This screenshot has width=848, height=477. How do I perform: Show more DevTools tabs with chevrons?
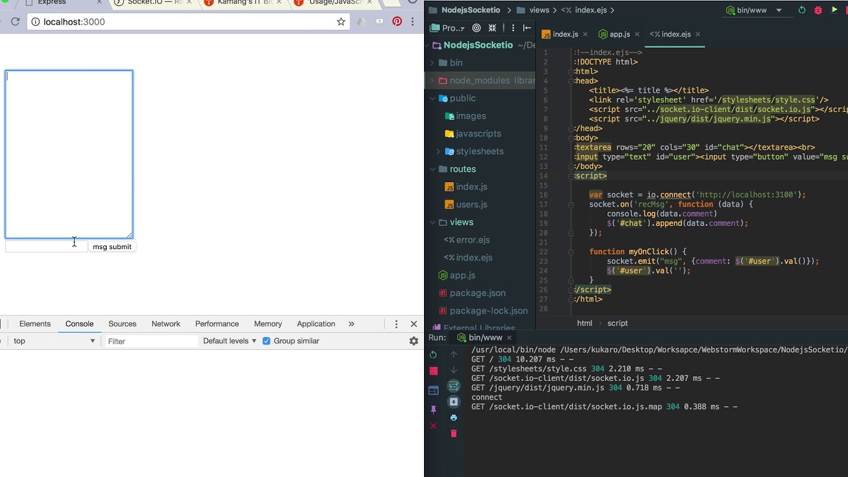(x=352, y=324)
